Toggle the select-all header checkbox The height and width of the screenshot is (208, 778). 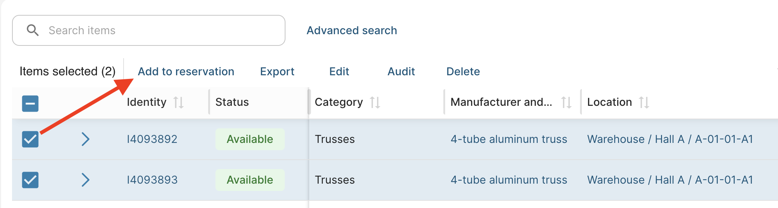(30, 104)
